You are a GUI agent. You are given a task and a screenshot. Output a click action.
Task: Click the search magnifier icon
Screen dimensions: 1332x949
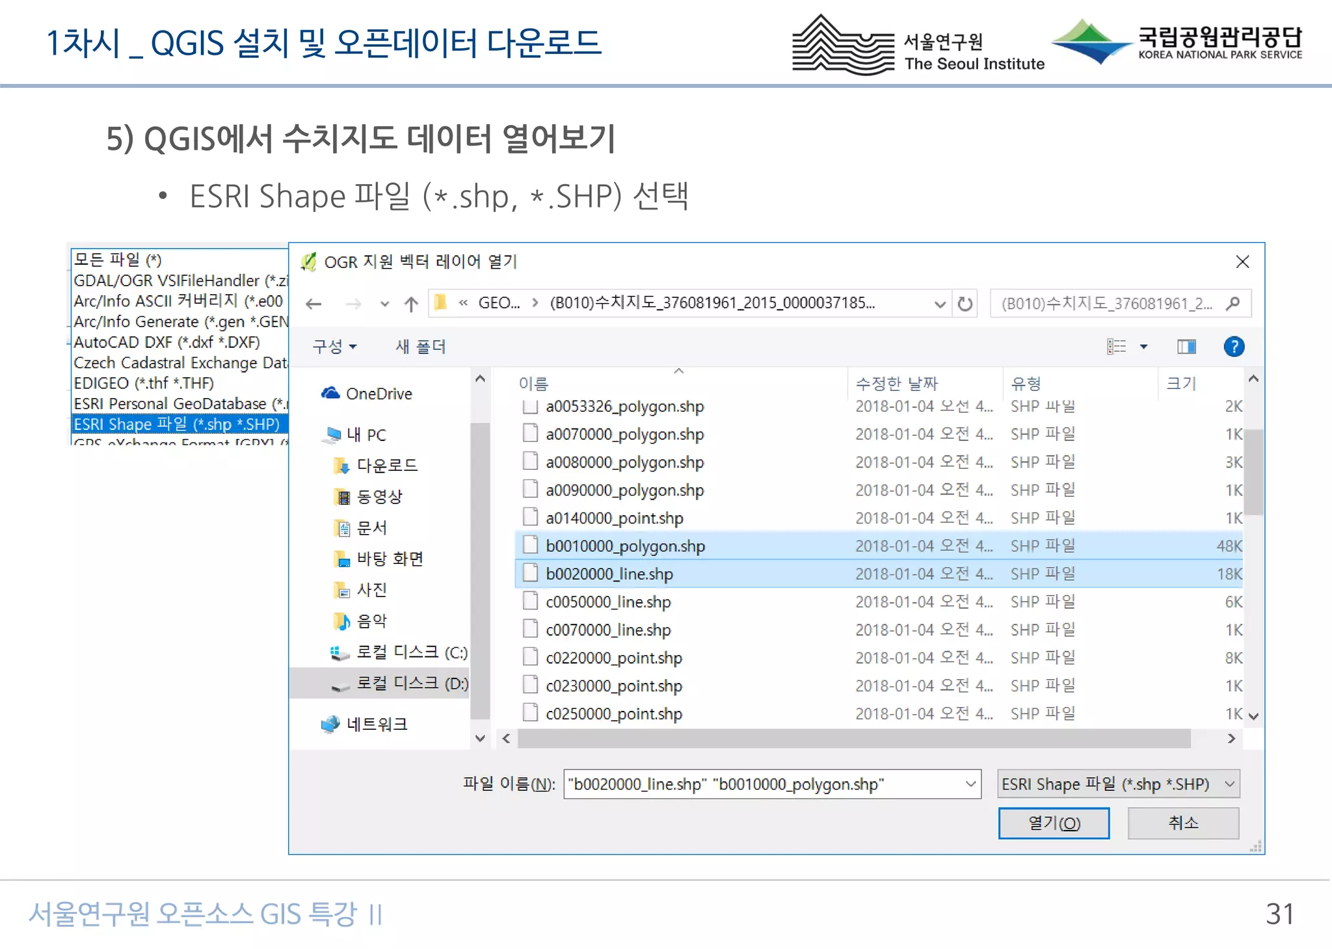tap(1232, 303)
